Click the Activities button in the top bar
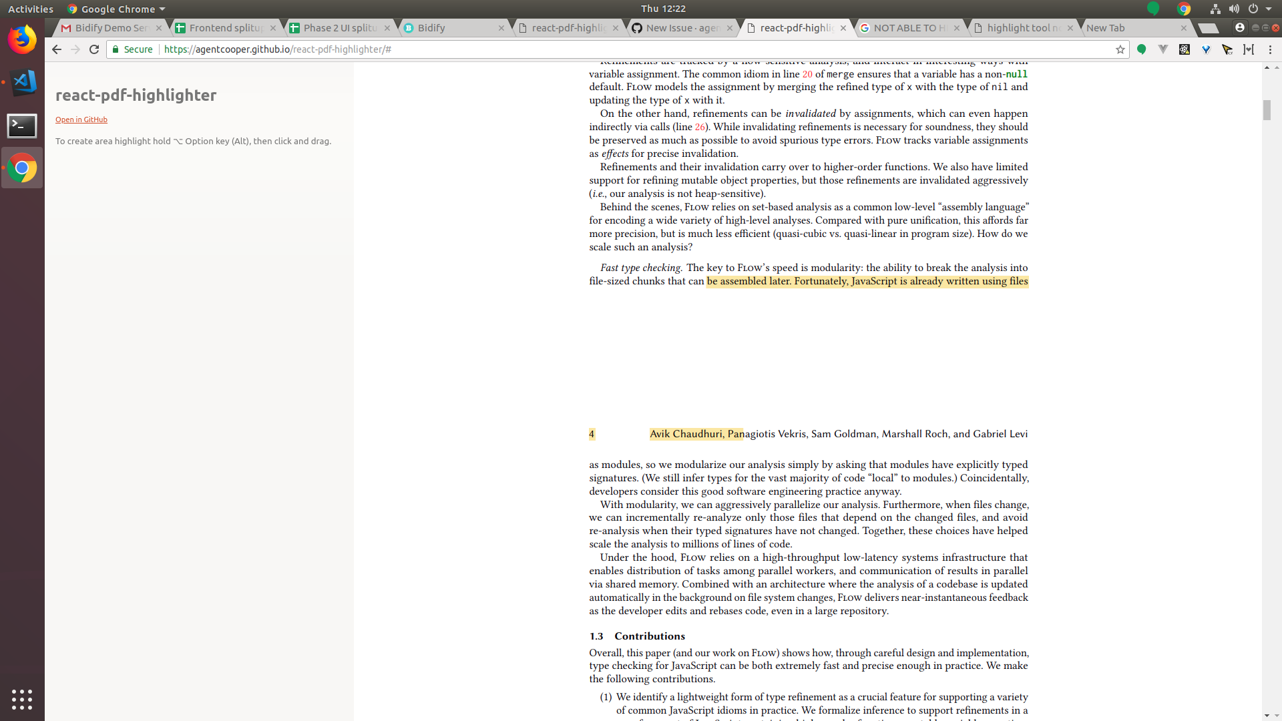The width and height of the screenshot is (1282, 721). click(30, 9)
